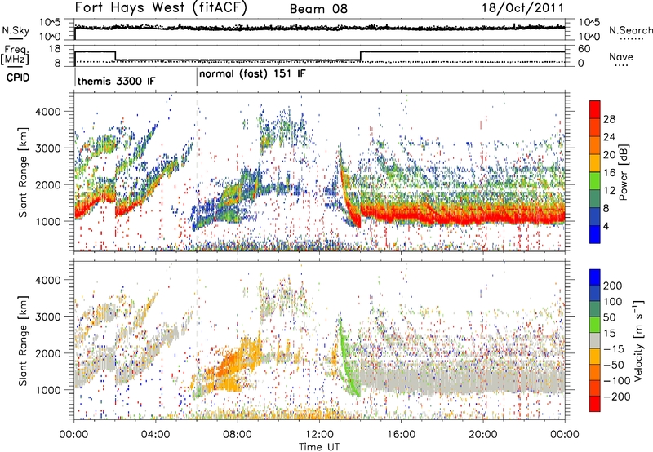Click the '50' label on Velocity color bar
The height and width of the screenshot is (452, 653).
[609, 317]
